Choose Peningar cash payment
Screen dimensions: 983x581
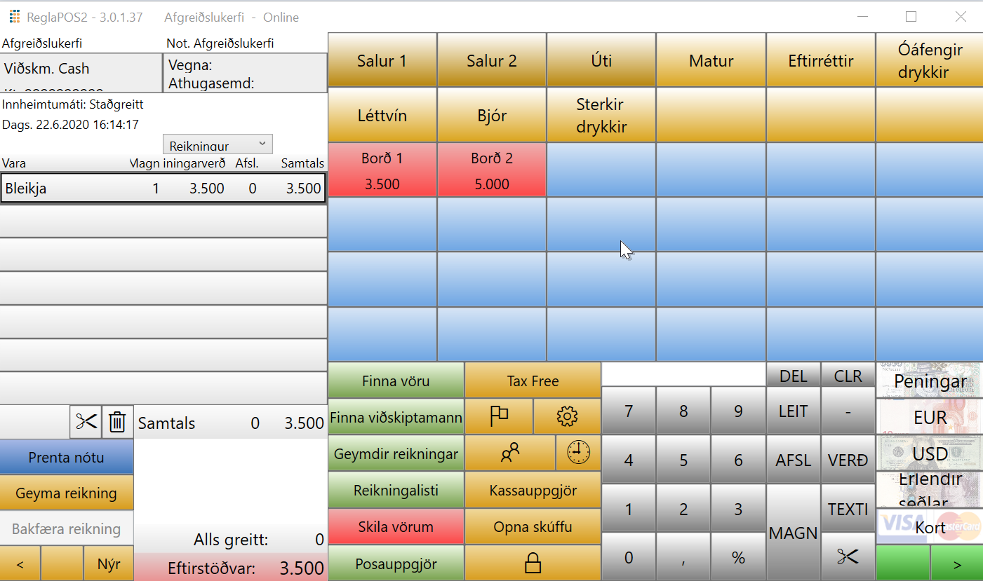[x=930, y=381]
